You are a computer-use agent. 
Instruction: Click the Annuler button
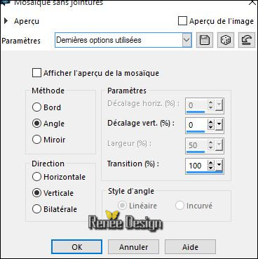(x=133, y=247)
